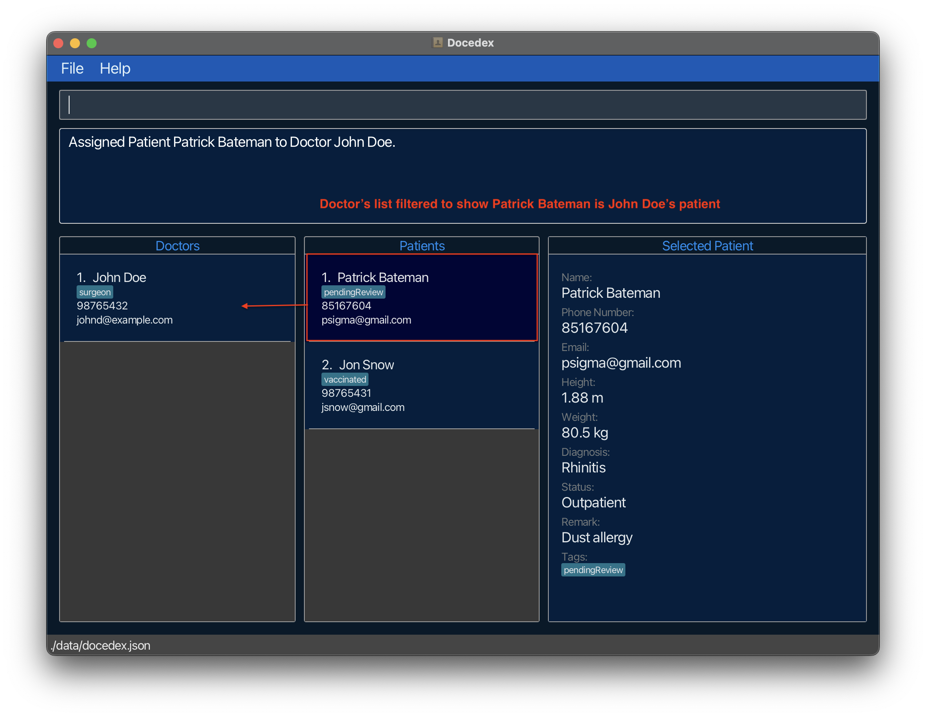Click the Doctors panel header
Viewport: 926px width, 717px height.
177,246
